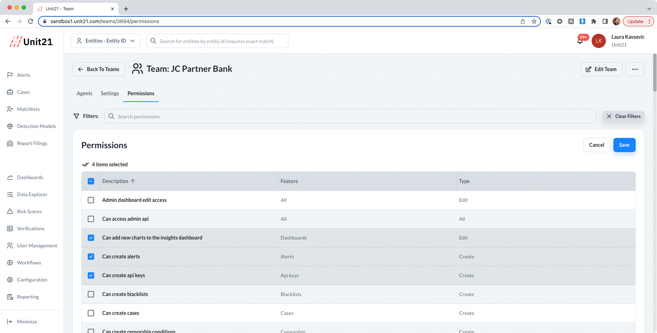Image resolution: width=657 pixels, height=333 pixels.
Task: Open the LK user avatar menu
Action: [599, 41]
